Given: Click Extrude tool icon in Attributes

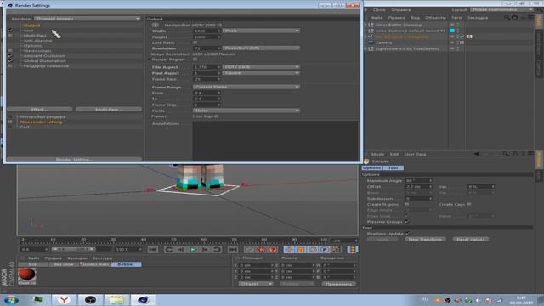Looking at the screenshot, I should point(366,161).
